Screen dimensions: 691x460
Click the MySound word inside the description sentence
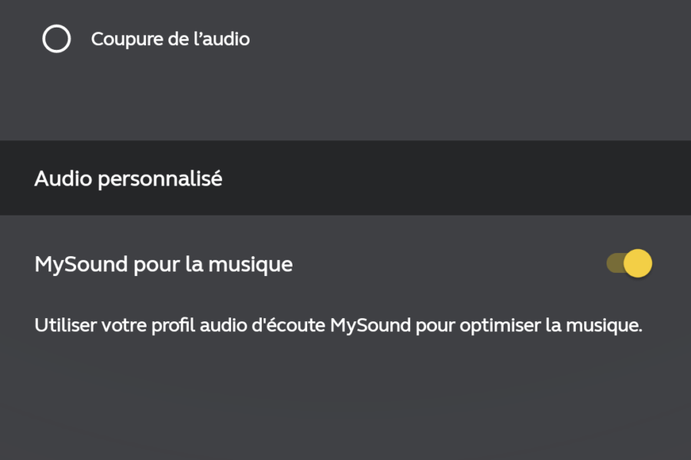(x=371, y=326)
